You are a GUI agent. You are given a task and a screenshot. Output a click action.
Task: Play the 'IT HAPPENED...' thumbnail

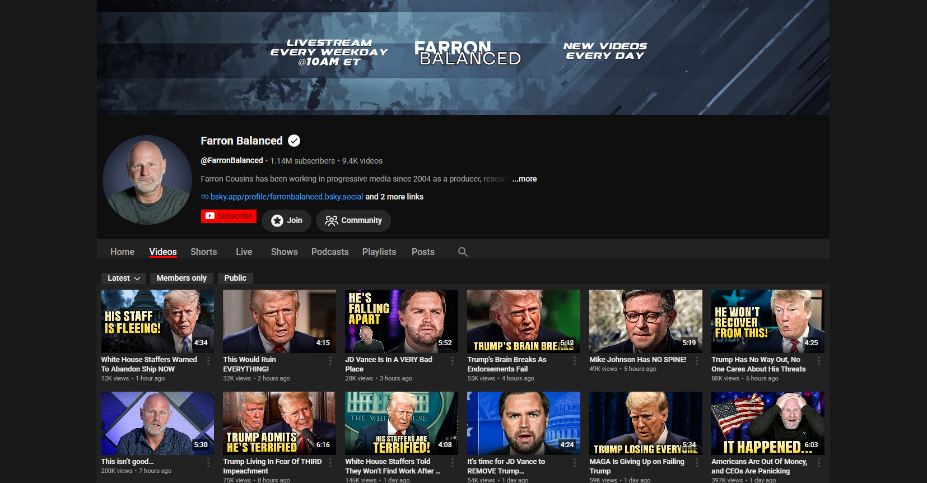point(768,423)
